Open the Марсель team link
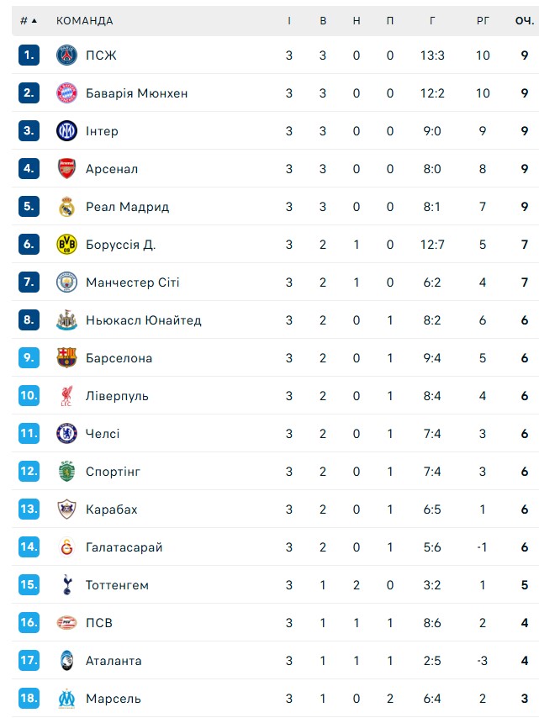539x718 pixels. 114,699
